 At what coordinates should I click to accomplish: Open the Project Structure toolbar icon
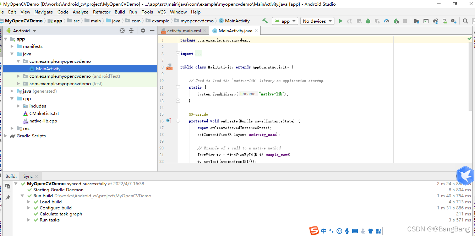point(417,21)
